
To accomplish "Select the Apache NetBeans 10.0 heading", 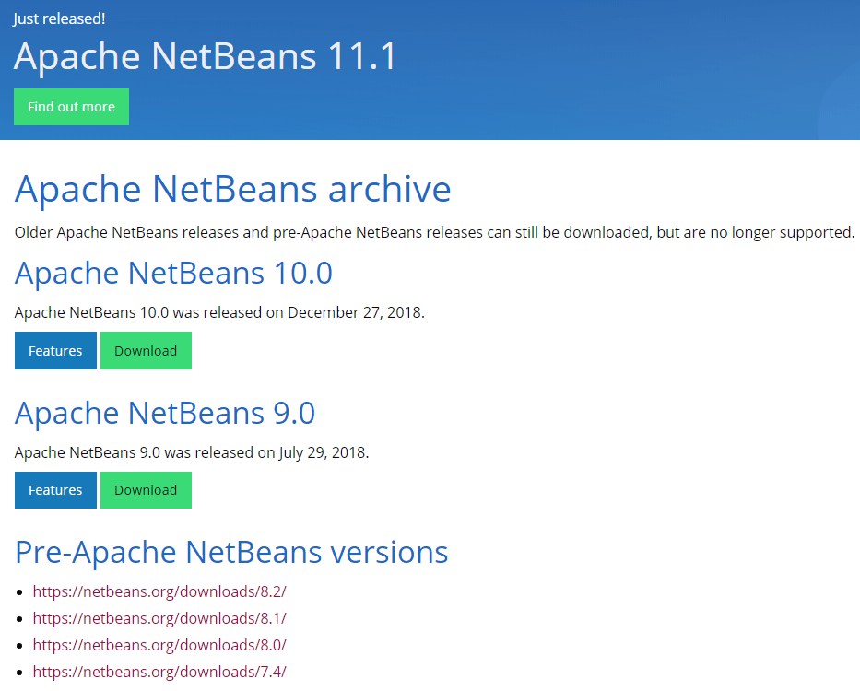I will point(173,274).
